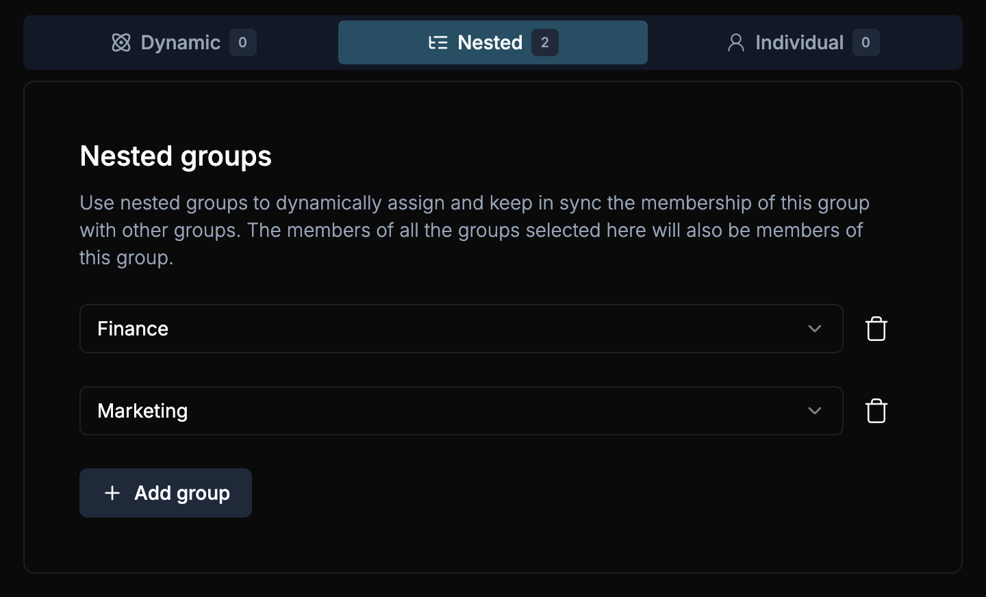The width and height of the screenshot is (986, 597).
Task: Click the zero badge on the Dynamic tab
Action: coord(242,42)
